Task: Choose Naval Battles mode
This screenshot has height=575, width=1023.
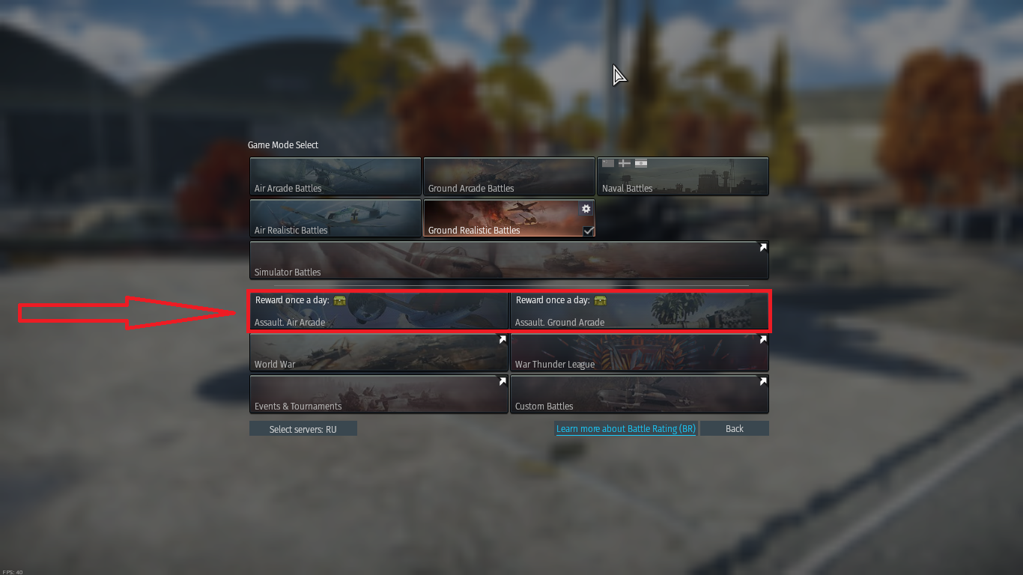Action: click(683, 177)
